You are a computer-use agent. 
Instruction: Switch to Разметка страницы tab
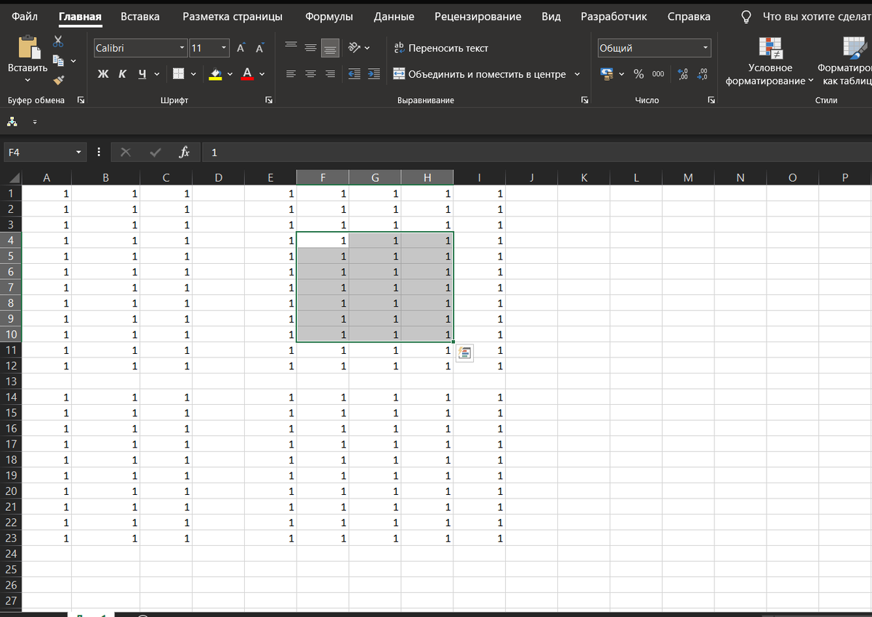pyautogui.click(x=233, y=16)
